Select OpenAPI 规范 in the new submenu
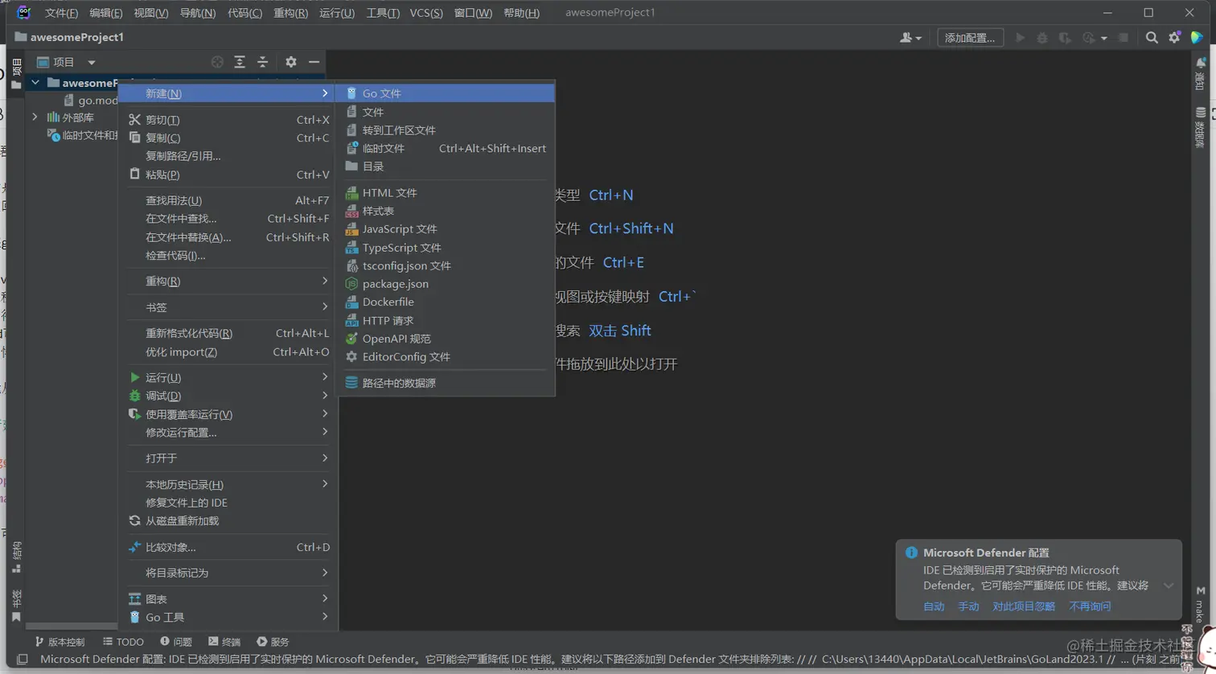The width and height of the screenshot is (1216, 674). pyautogui.click(x=446, y=339)
